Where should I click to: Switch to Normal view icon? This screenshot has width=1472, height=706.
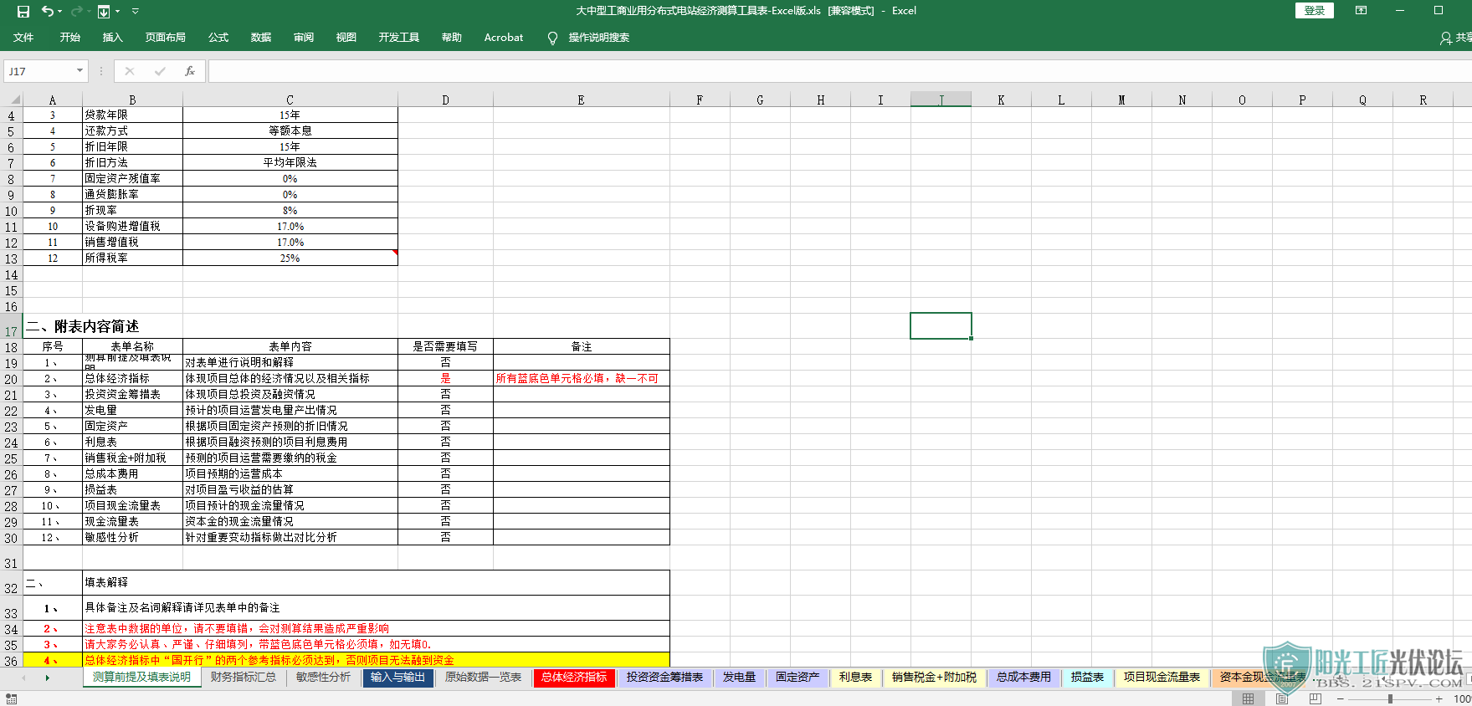(1248, 698)
